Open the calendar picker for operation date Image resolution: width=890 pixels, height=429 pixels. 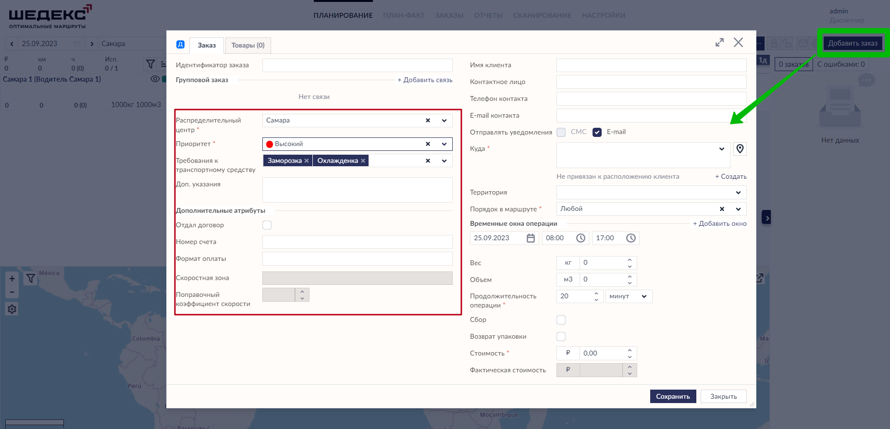click(531, 238)
